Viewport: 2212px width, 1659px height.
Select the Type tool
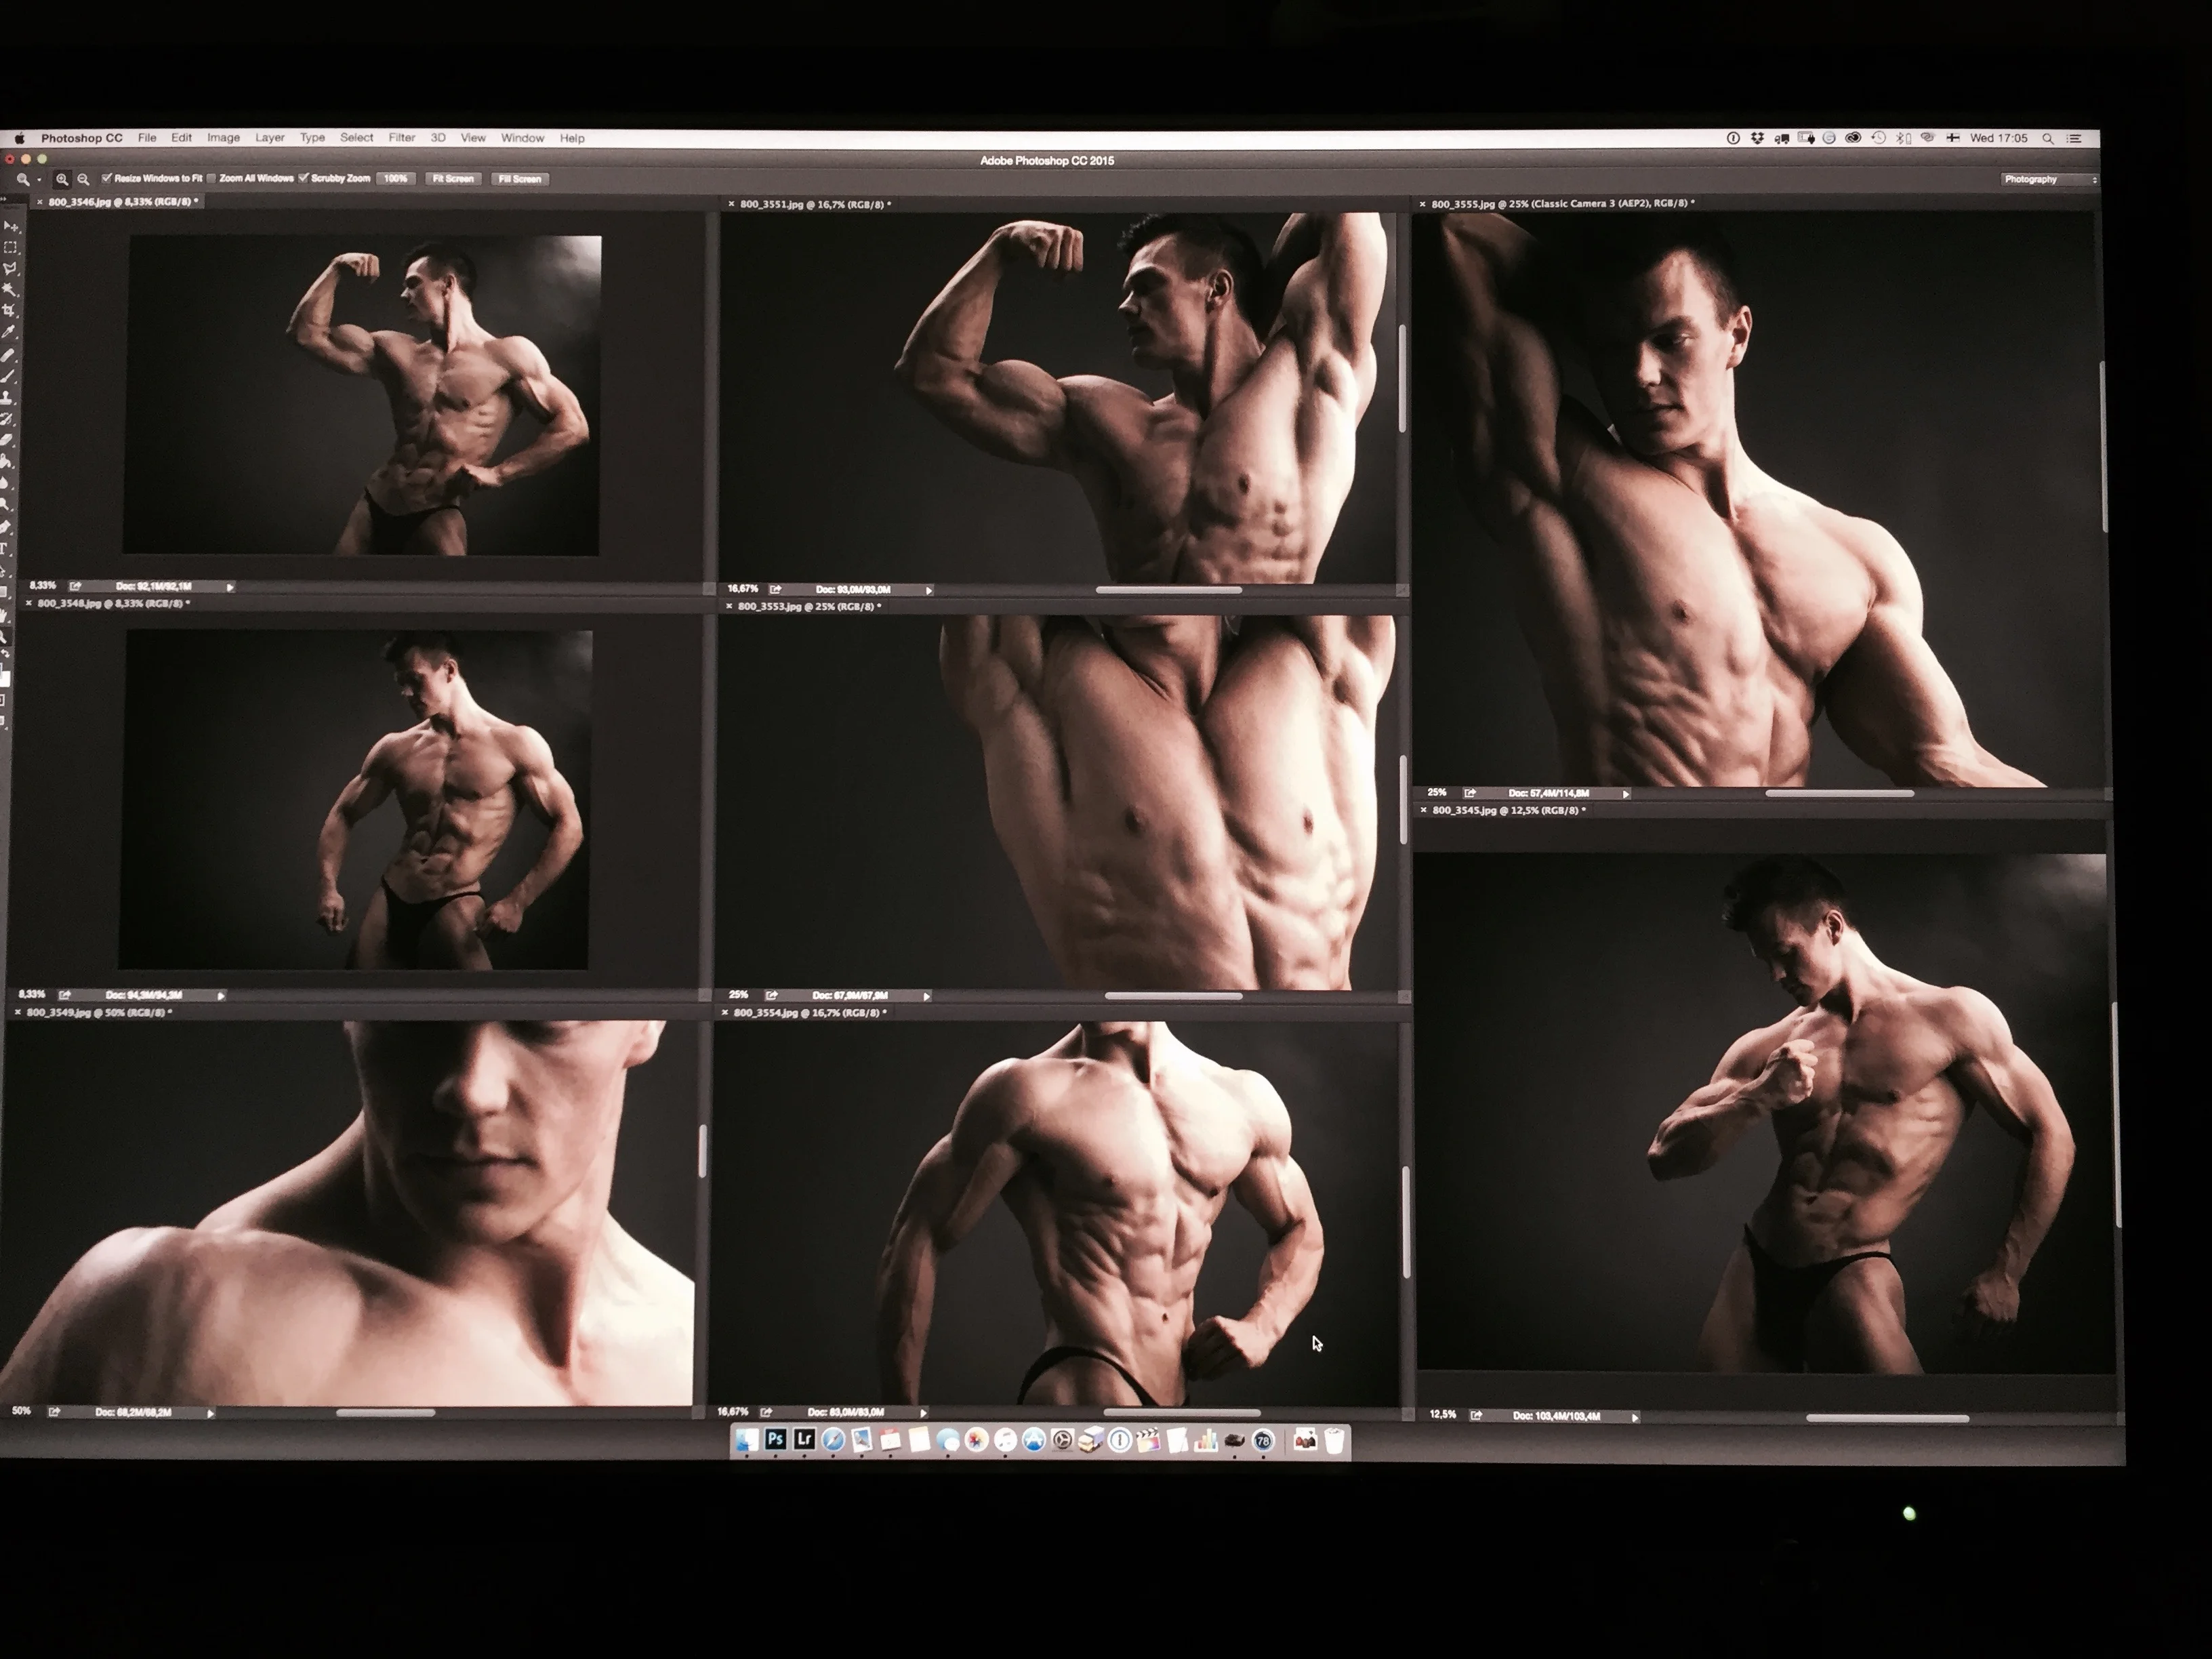click(x=4, y=548)
